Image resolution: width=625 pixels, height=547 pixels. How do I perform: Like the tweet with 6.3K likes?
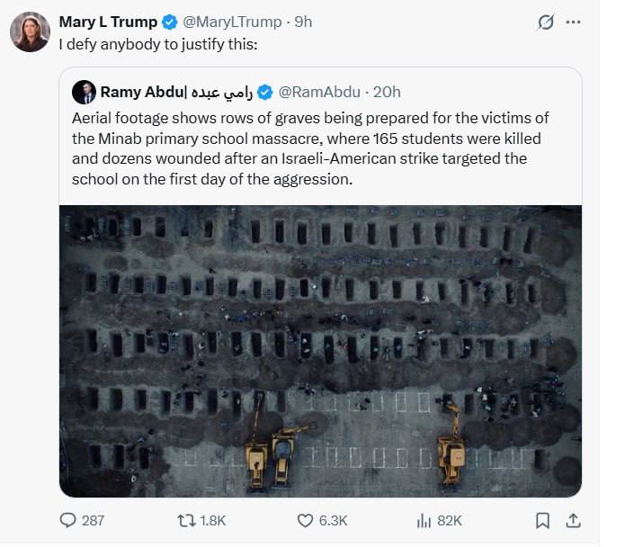[308, 520]
